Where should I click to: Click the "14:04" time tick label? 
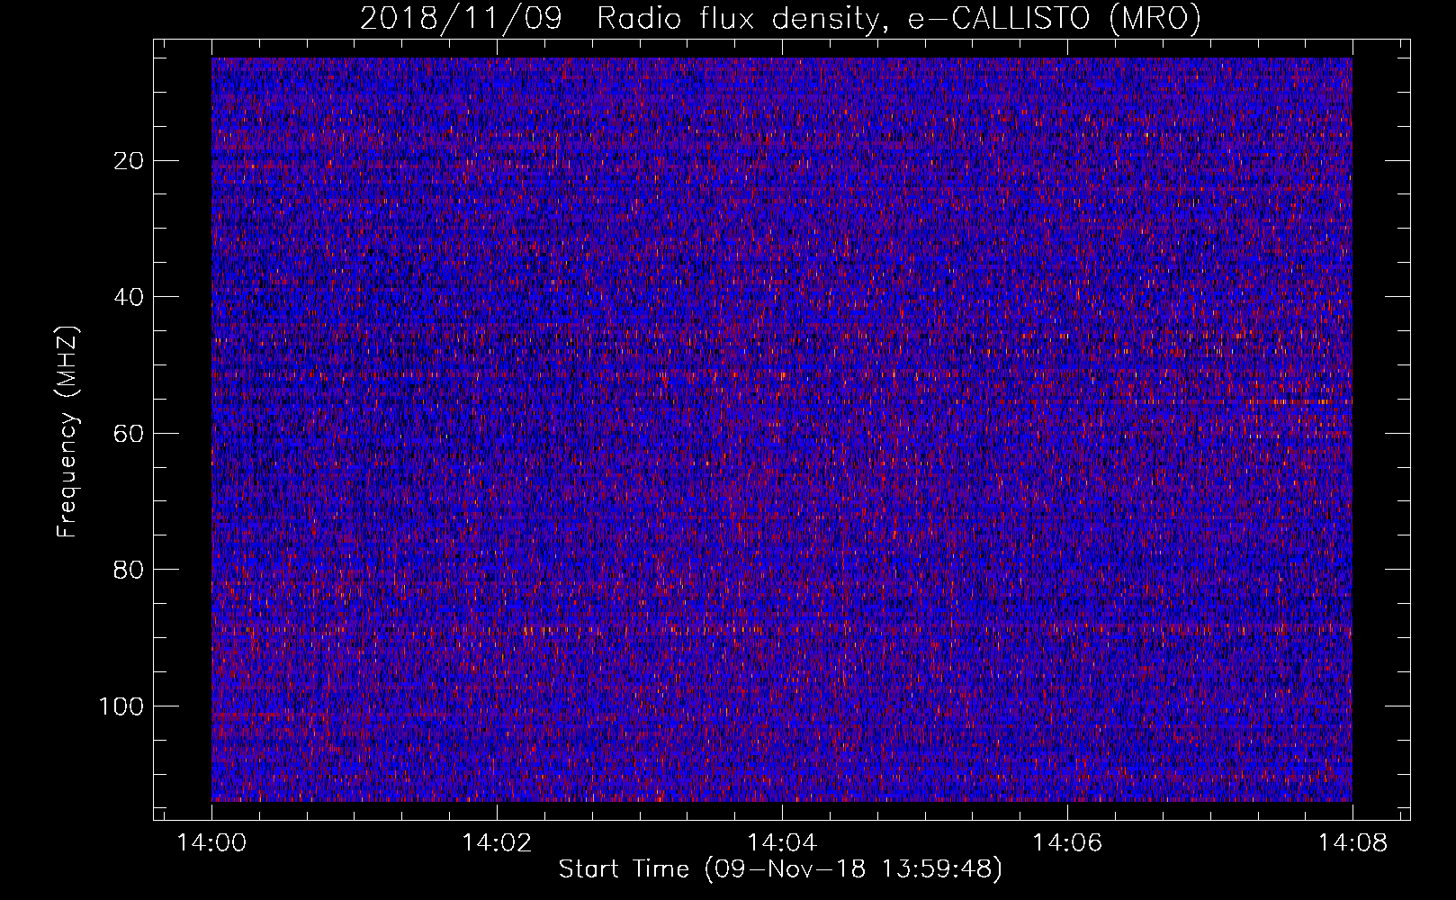click(782, 843)
